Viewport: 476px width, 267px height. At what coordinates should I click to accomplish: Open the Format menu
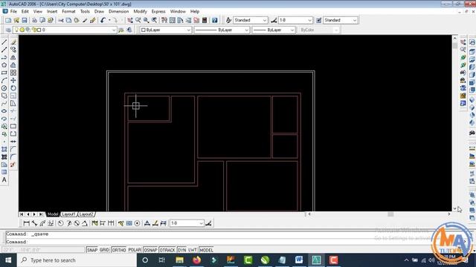(68, 12)
